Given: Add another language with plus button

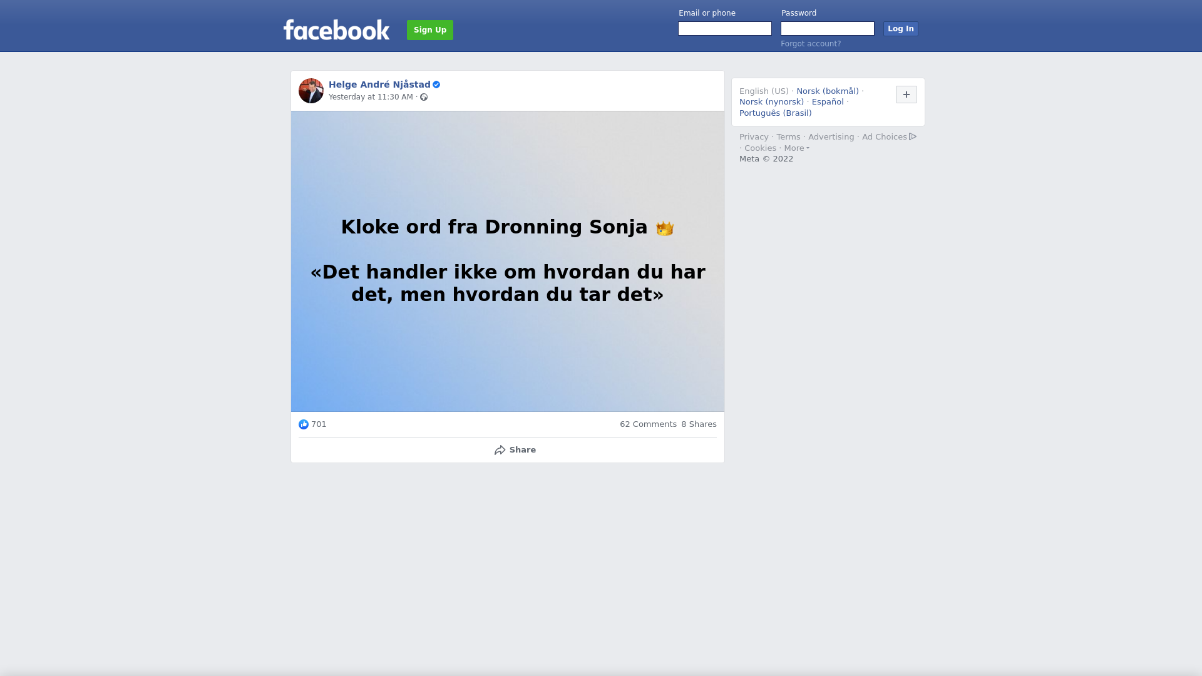Looking at the screenshot, I should click(x=907, y=95).
